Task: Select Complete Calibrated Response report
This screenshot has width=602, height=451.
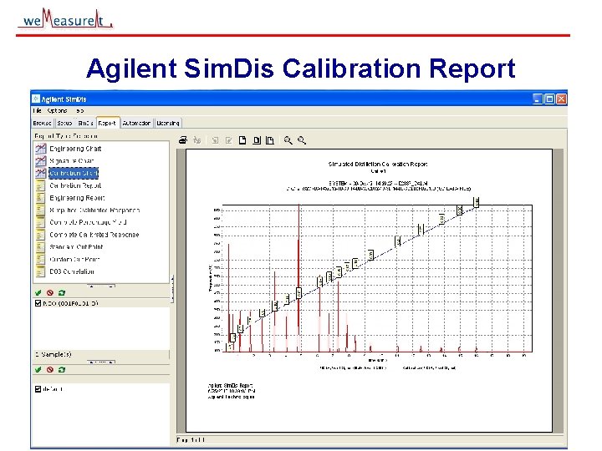Action: [94, 235]
